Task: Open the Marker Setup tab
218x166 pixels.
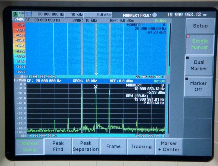Action: 30,146
